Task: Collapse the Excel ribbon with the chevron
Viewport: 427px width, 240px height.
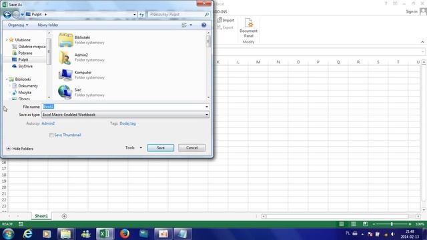Action: coord(422,42)
